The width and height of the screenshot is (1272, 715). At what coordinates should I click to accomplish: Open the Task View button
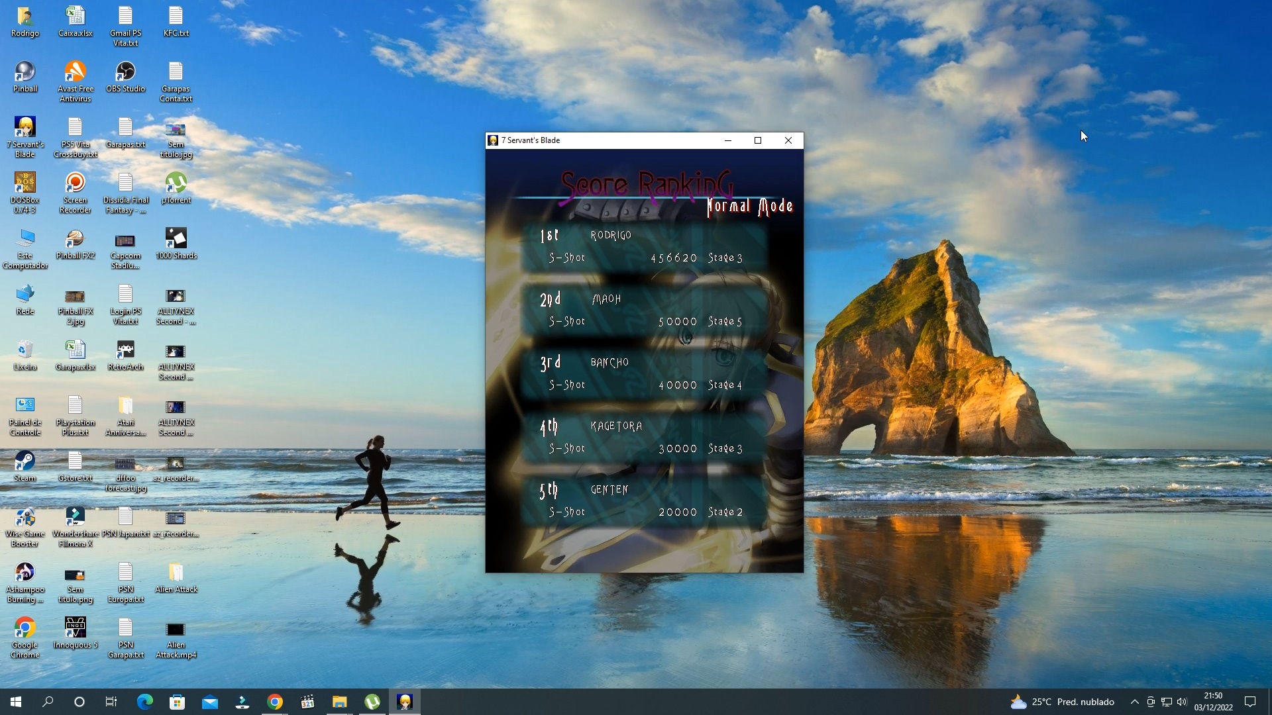111,702
